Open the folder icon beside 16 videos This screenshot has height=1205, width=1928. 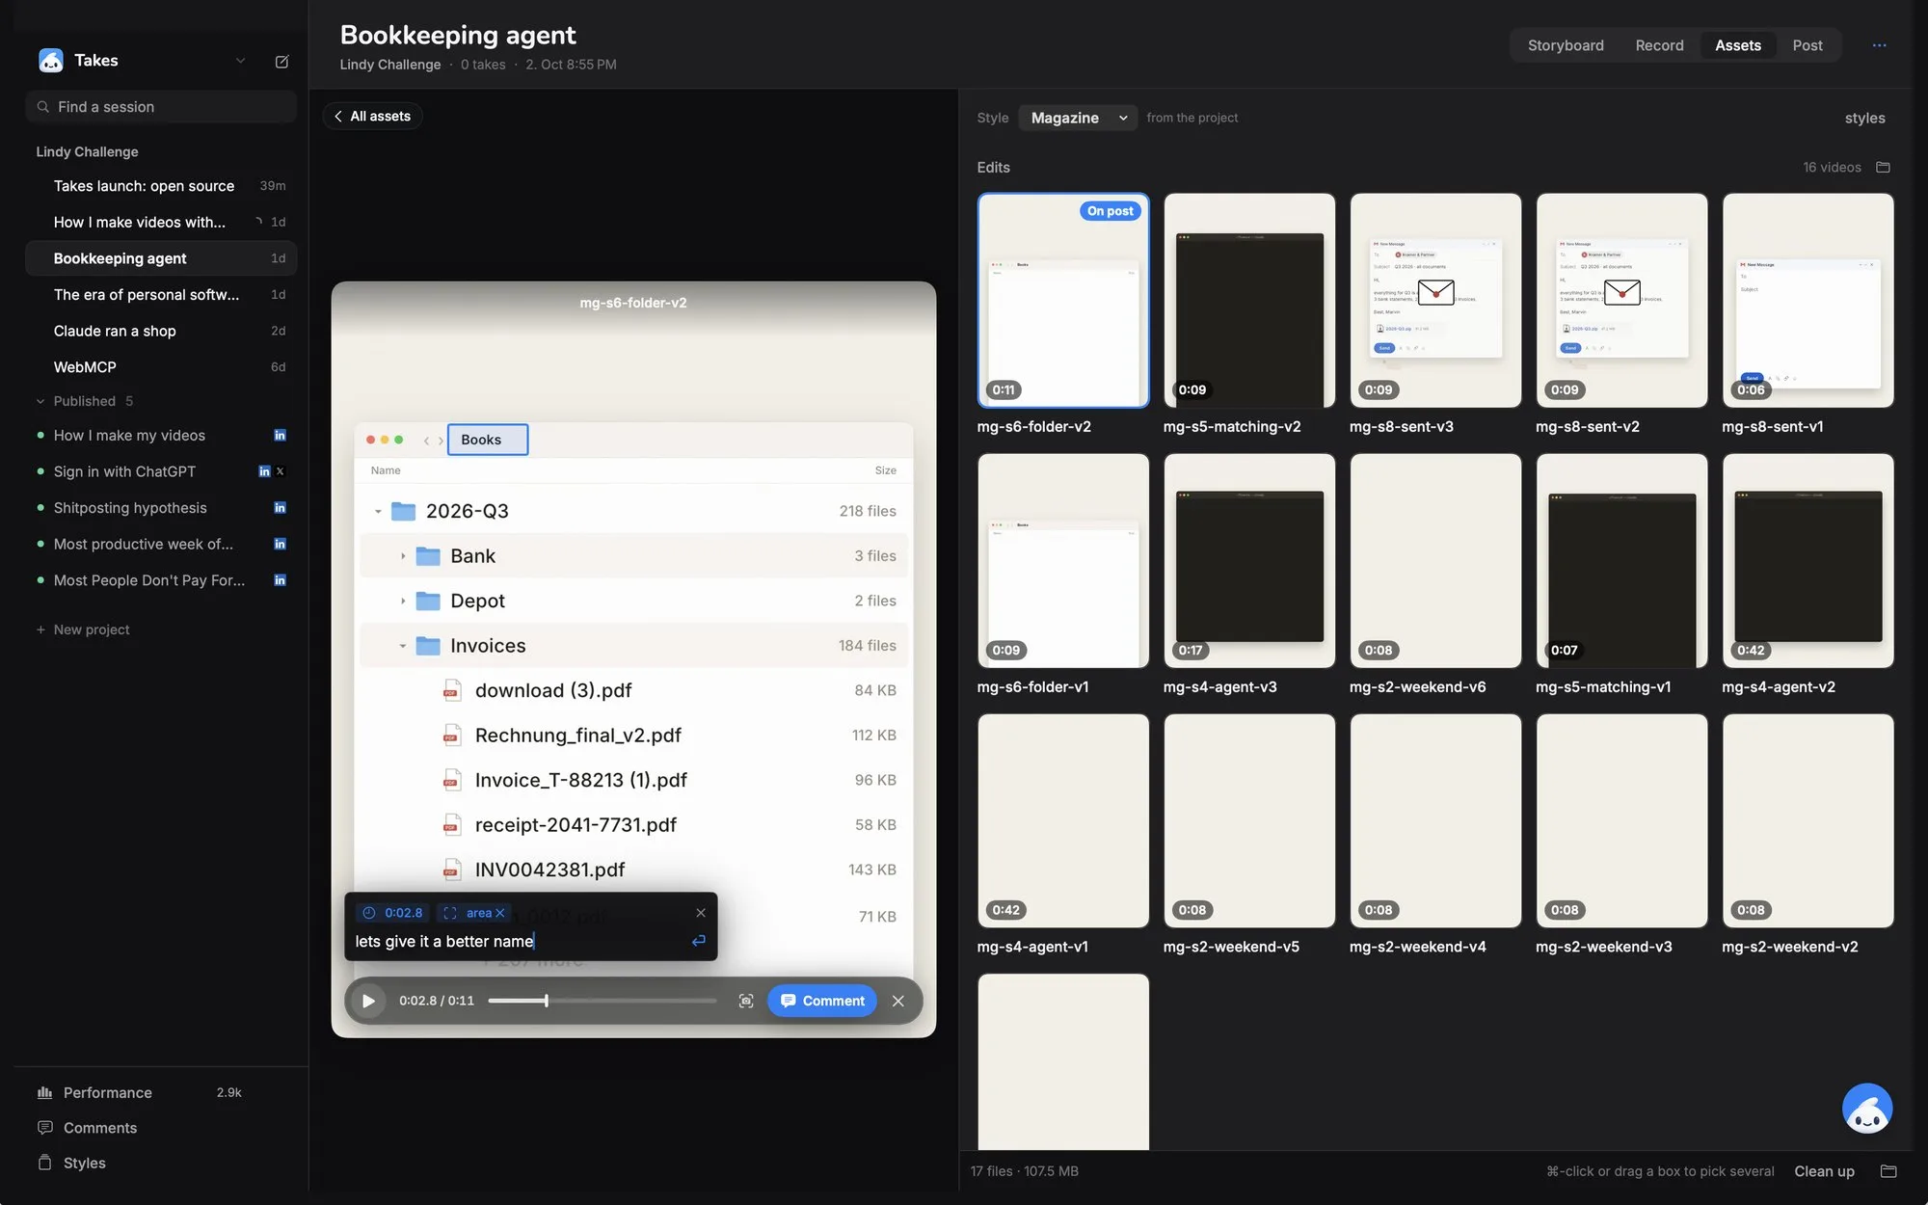(1883, 168)
